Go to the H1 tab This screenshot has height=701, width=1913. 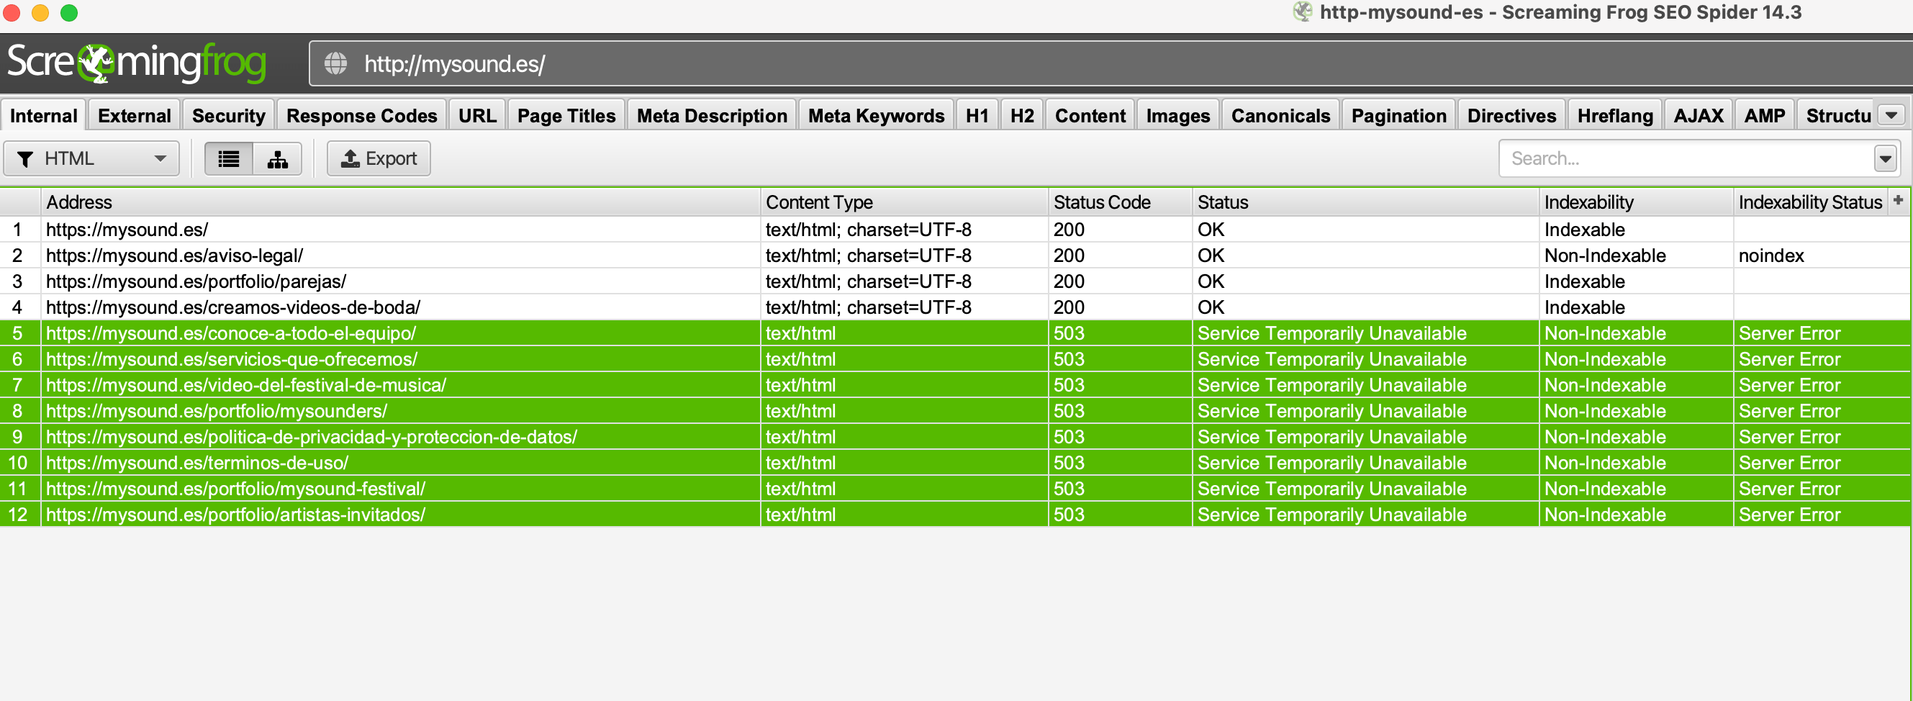click(x=977, y=116)
